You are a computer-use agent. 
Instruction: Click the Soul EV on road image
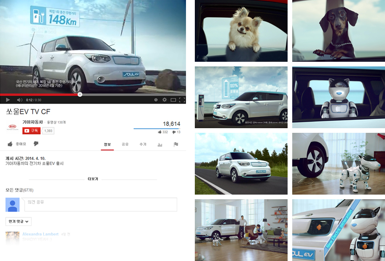point(241,163)
